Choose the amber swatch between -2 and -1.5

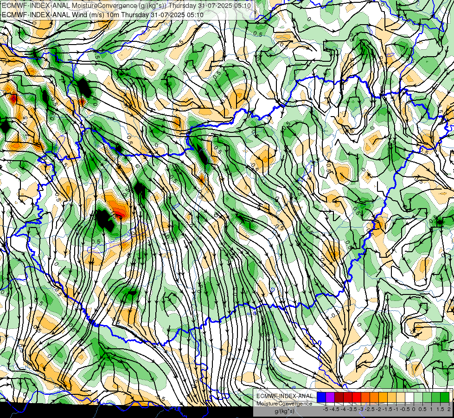point(383,397)
